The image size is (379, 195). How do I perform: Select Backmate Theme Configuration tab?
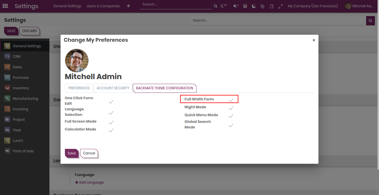click(165, 88)
